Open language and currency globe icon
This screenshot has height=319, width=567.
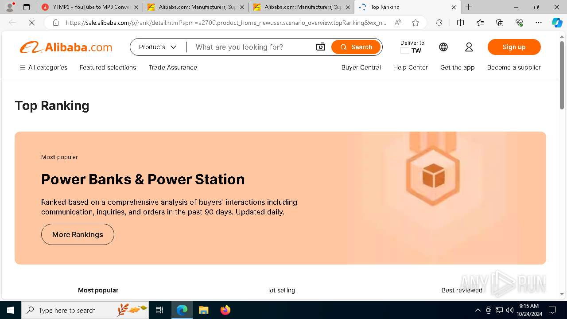443,47
